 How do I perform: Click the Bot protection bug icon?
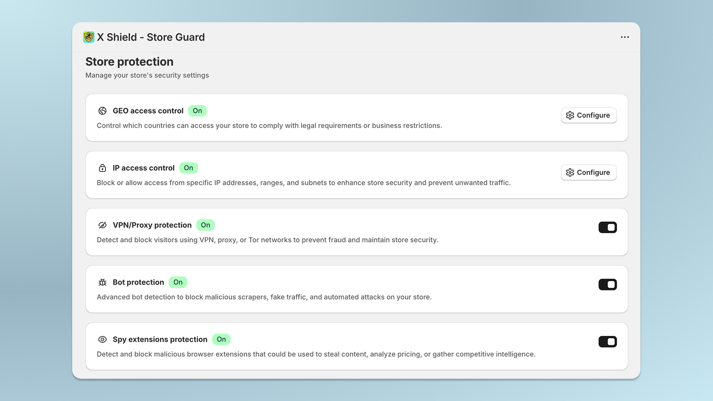point(102,282)
